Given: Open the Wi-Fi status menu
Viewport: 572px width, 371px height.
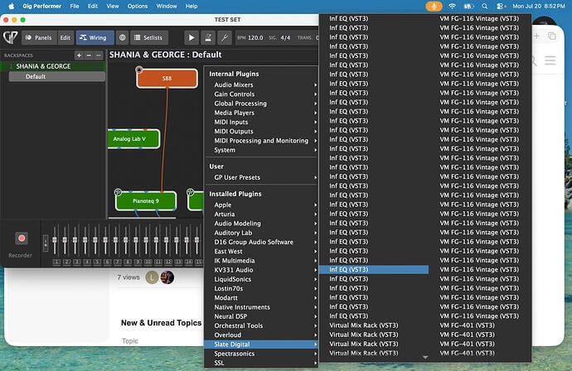Looking at the screenshot, I should [x=452, y=6].
